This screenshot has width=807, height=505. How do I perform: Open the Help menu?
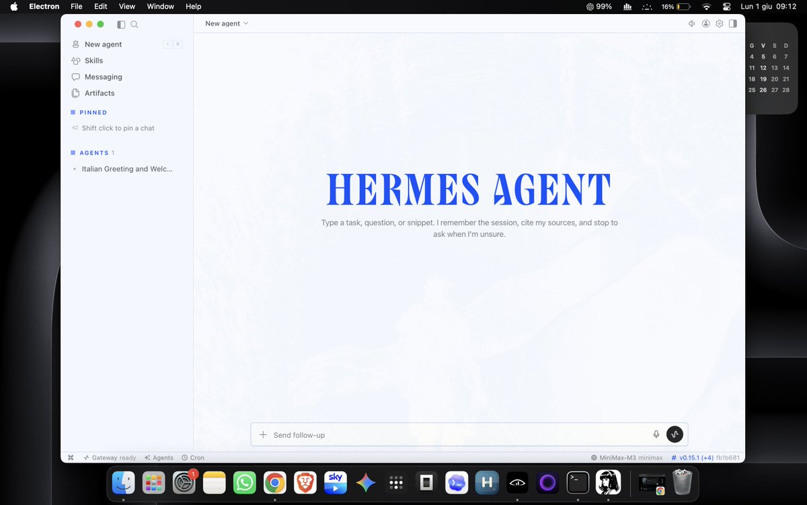pos(194,7)
